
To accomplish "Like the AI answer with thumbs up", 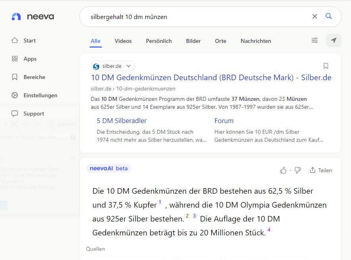I will [283, 170].
